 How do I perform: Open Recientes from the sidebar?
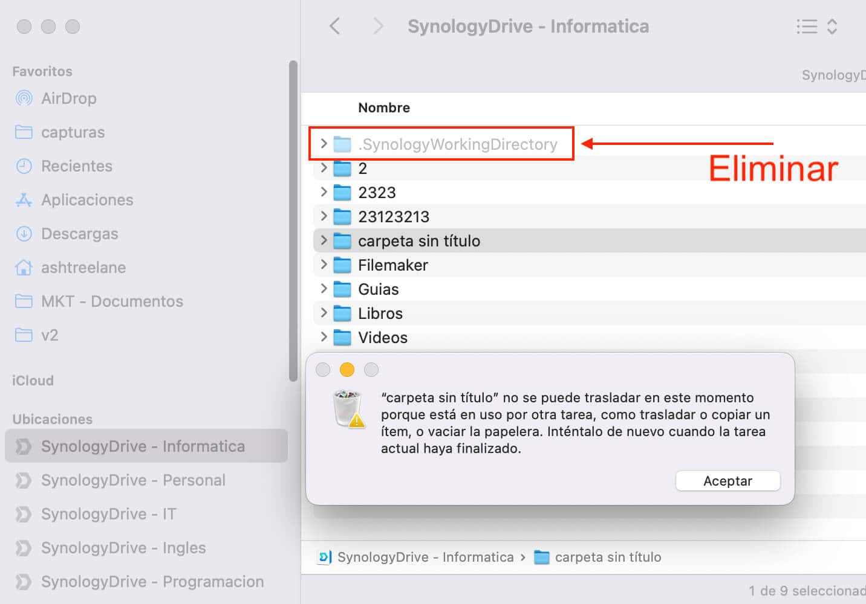(x=76, y=166)
